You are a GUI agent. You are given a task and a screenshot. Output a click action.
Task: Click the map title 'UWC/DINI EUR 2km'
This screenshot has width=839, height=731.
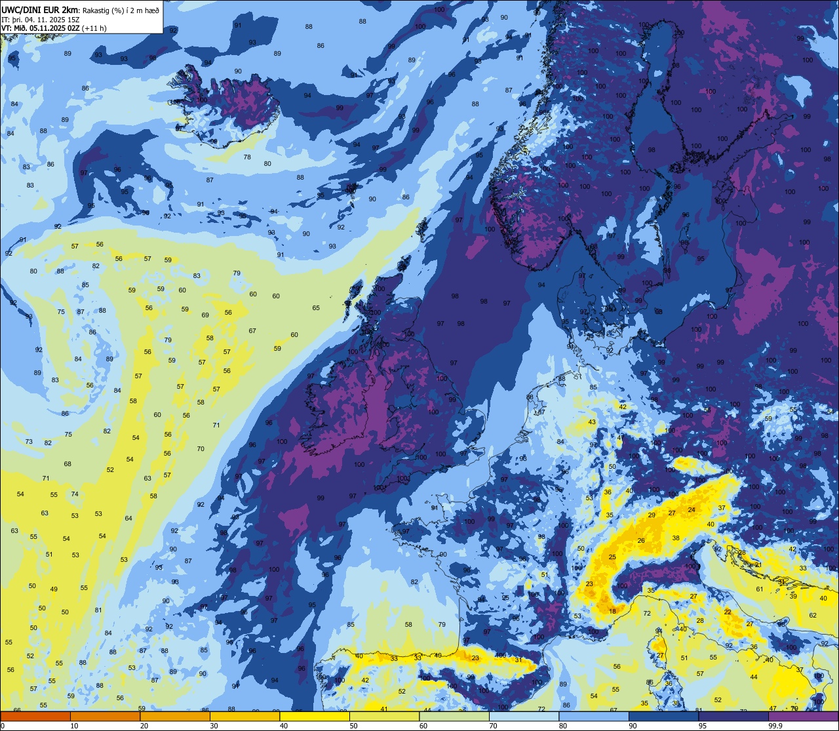coord(39,10)
